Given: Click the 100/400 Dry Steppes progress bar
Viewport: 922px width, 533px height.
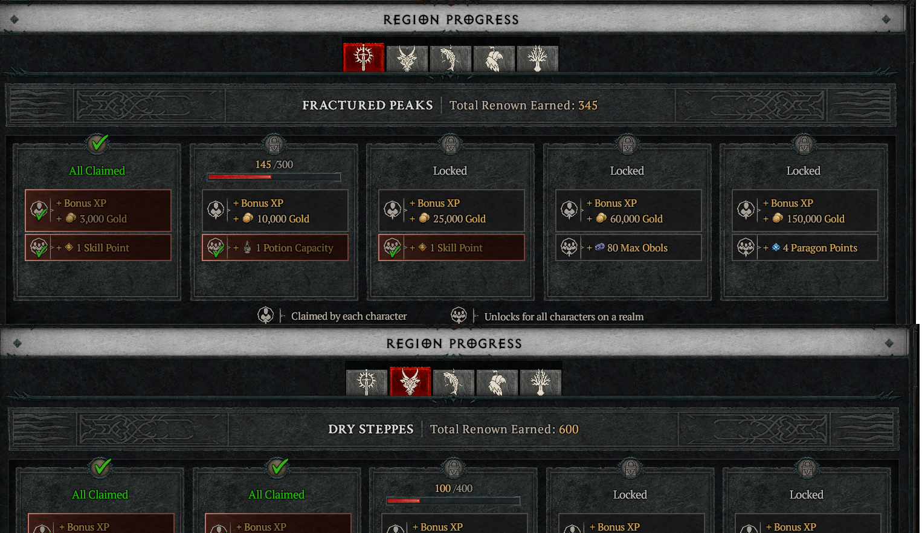Looking at the screenshot, I should click(x=453, y=501).
